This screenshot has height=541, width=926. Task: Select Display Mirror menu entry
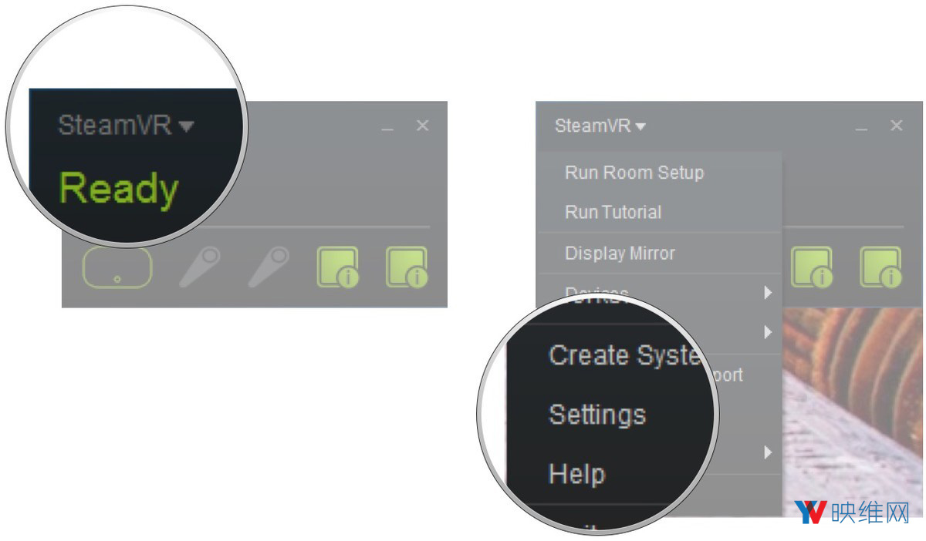(x=620, y=253)
